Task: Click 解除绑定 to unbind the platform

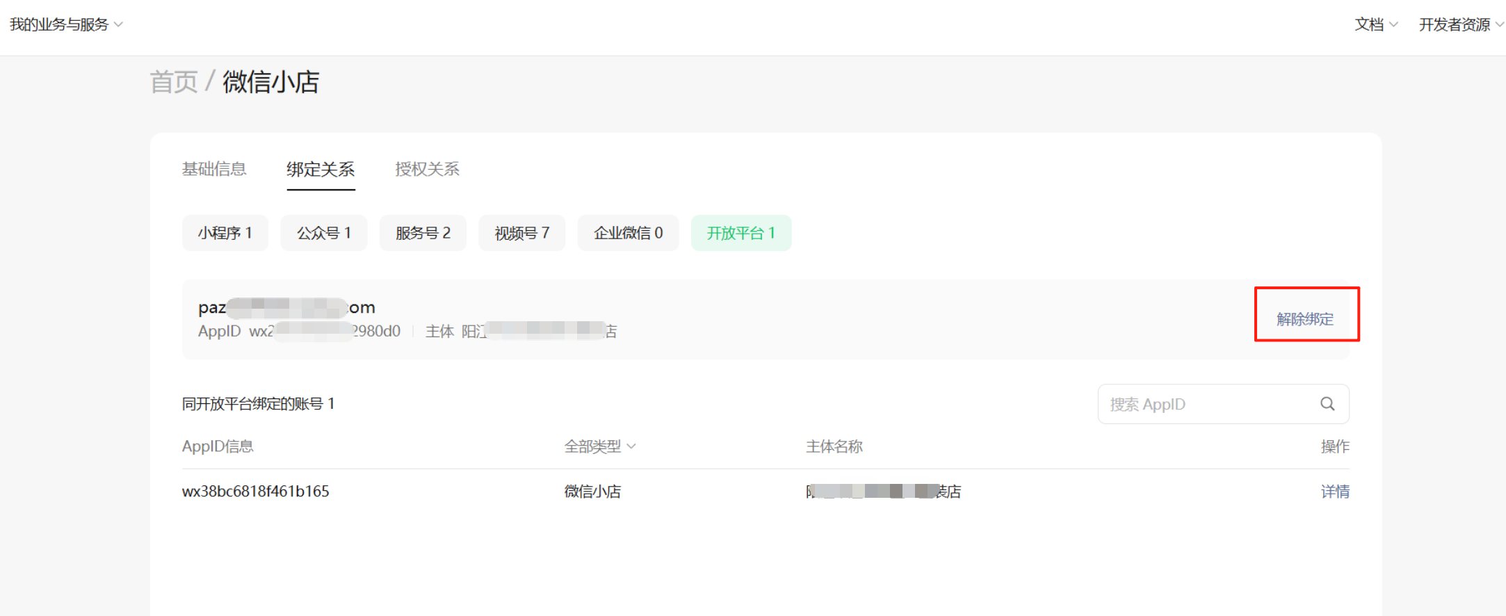Action: pos(1304,319)
